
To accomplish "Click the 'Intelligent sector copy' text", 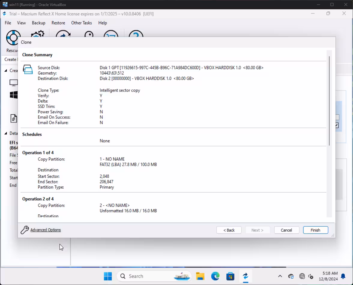I will tap(120, 90).
